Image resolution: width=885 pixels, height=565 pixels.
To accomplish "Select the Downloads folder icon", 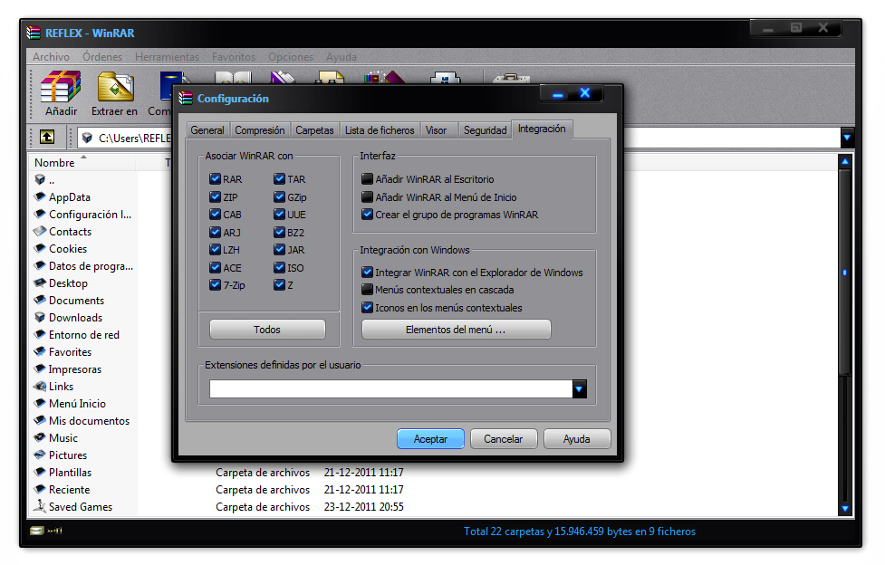I will coord(40,317).
